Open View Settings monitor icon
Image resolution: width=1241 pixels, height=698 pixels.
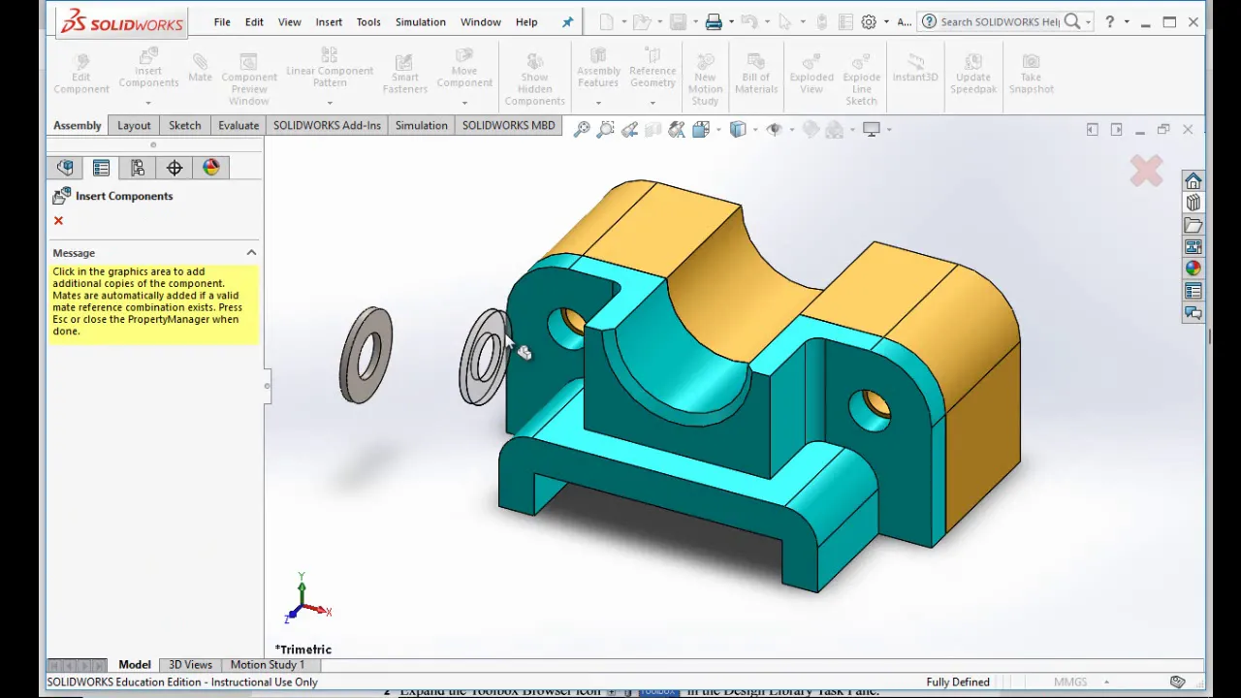pyautogui.click(x=872, y=129)
